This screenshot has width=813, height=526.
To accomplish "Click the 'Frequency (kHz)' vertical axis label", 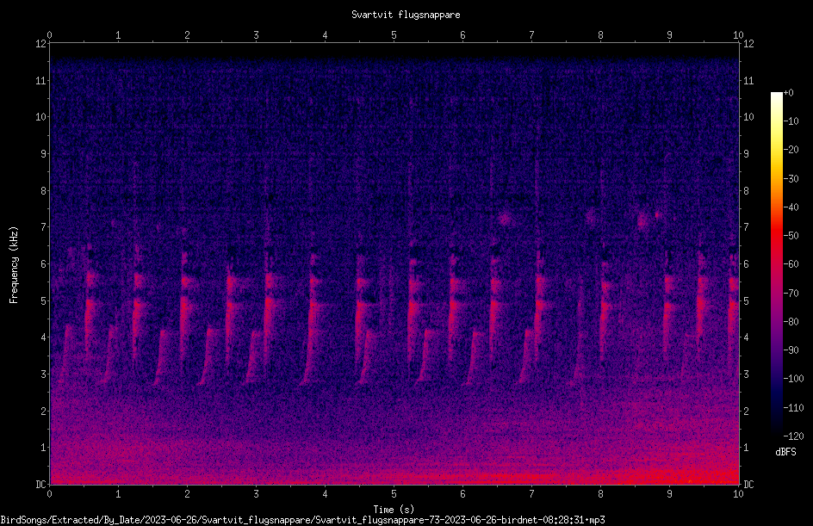I will 14,265.
